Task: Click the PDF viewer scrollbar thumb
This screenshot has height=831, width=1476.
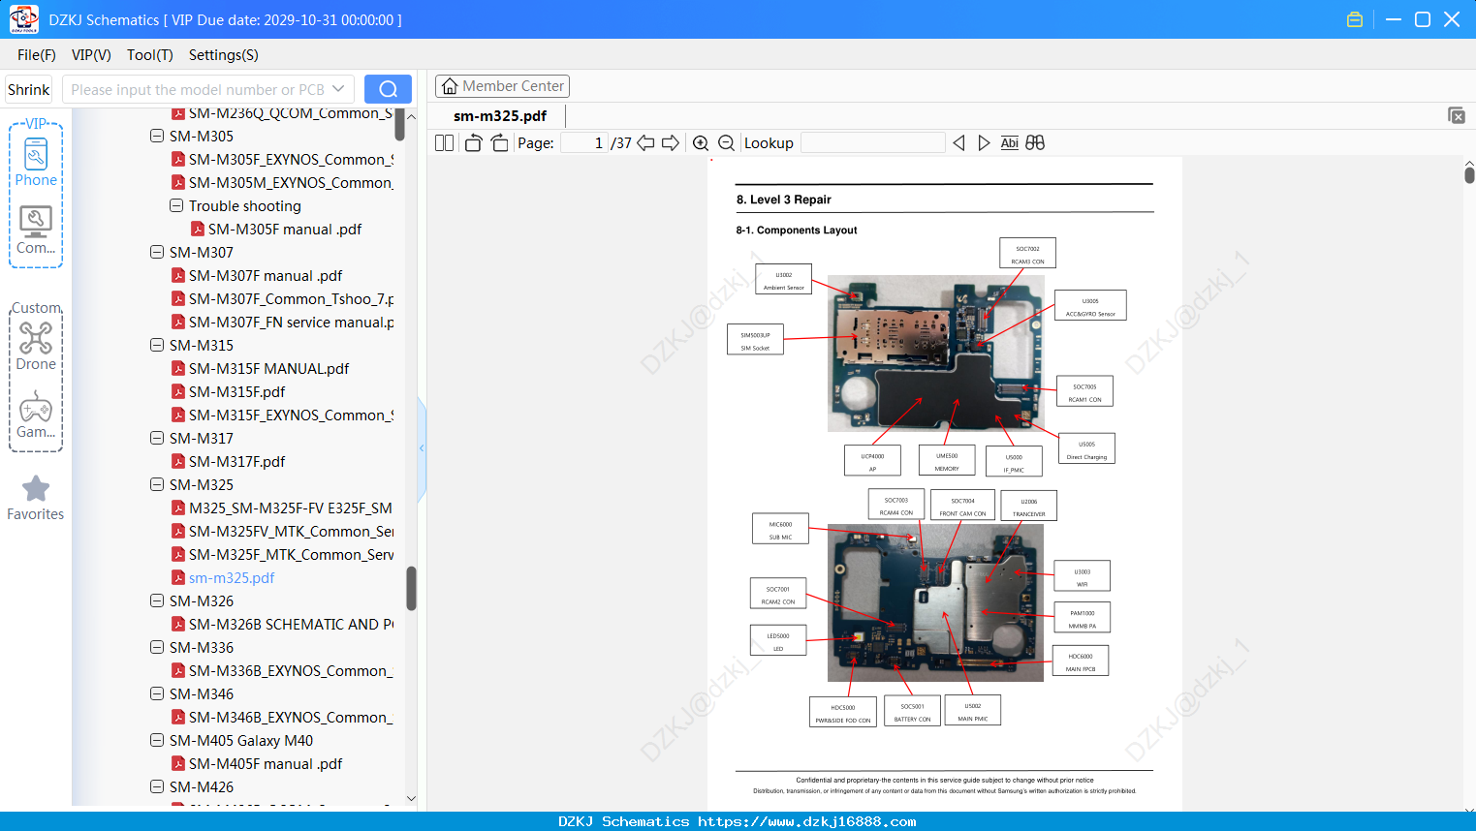Action: click(1469, 175)
